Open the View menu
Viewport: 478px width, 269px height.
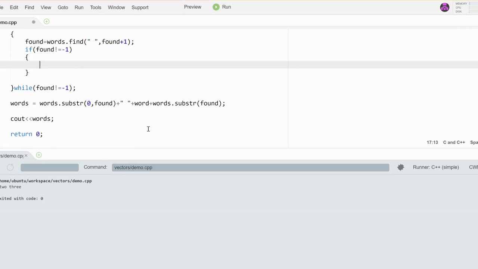point(46,7)
